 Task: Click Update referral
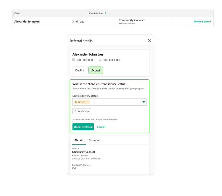click(x=83, y=127)
